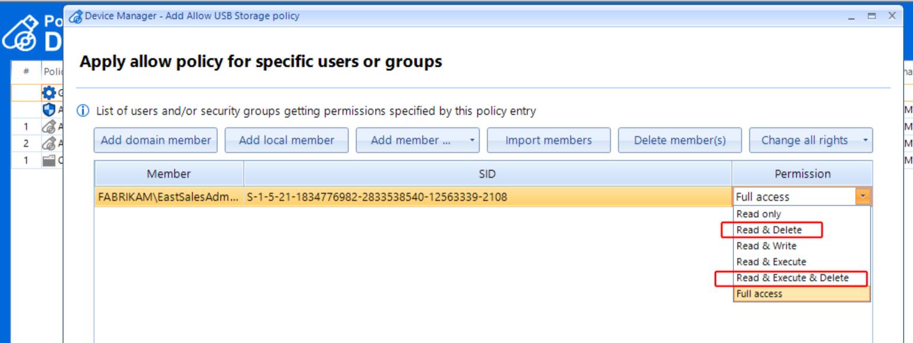The height and width of the screenshot is (343, 913).
Task: Open the Add member ... dropdown button
Action: [416, 141]
